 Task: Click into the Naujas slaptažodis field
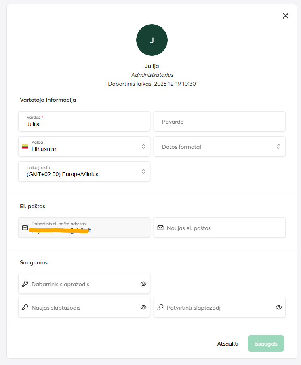pyautogui.click(x=81, y=308)
